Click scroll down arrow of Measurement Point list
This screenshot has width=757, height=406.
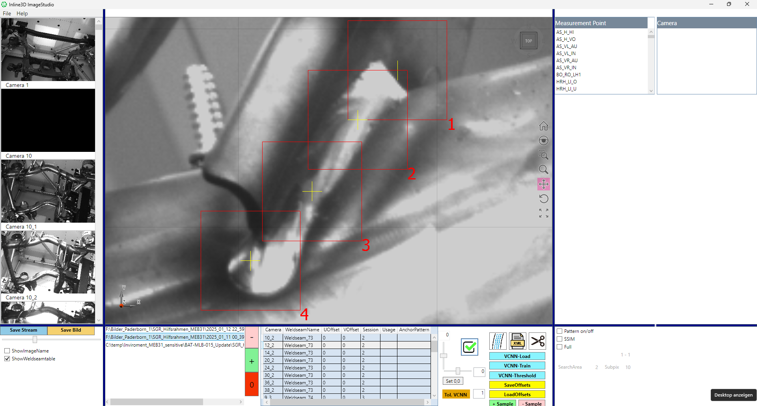point(651,91)
